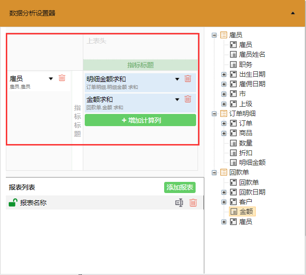
Task: Click the 金额求和 indicator title text
Action: point(100,99)
